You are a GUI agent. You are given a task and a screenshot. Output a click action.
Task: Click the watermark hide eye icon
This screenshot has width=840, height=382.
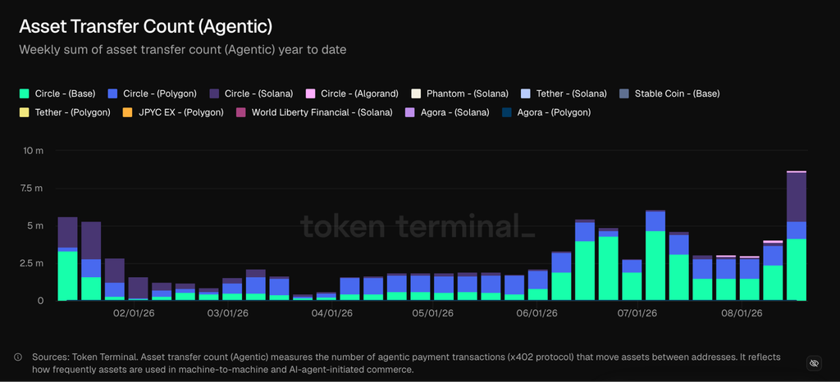coord(814,363)
